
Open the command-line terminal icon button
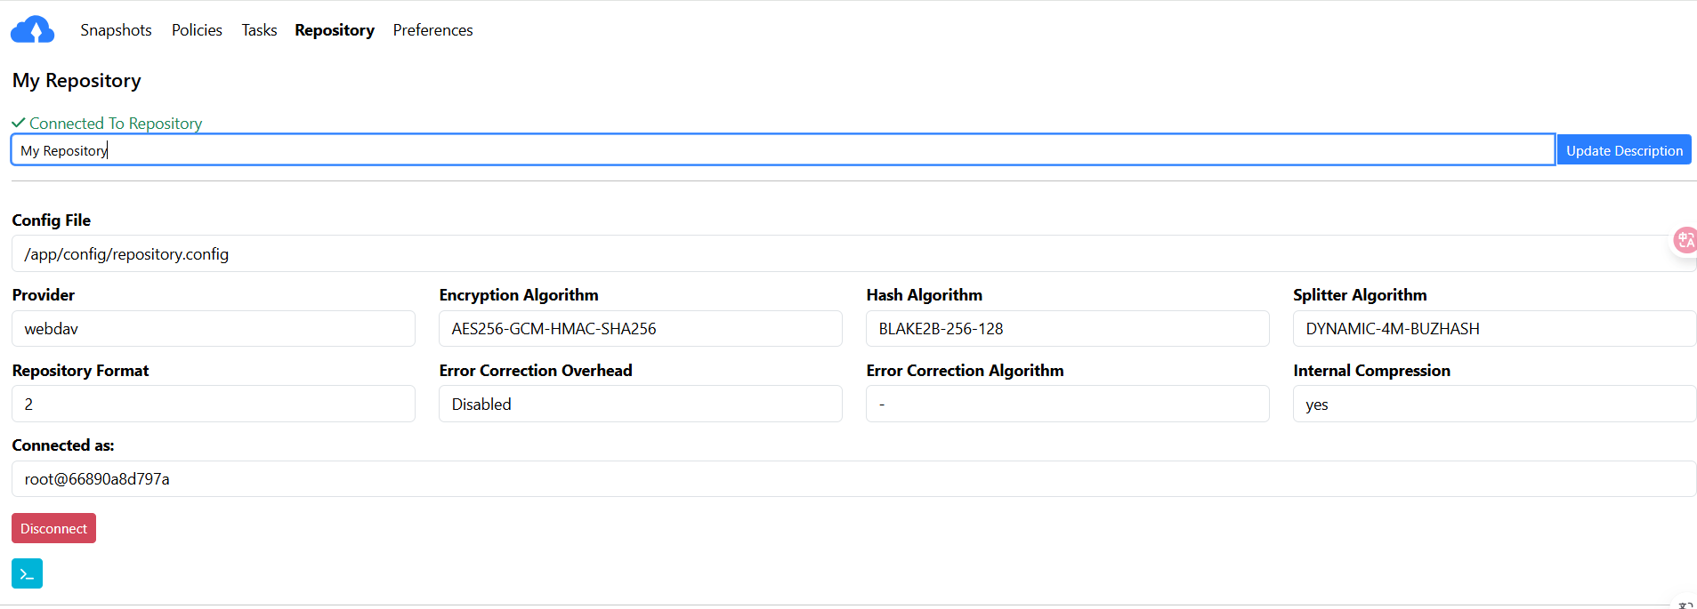(x=27, y=573)
